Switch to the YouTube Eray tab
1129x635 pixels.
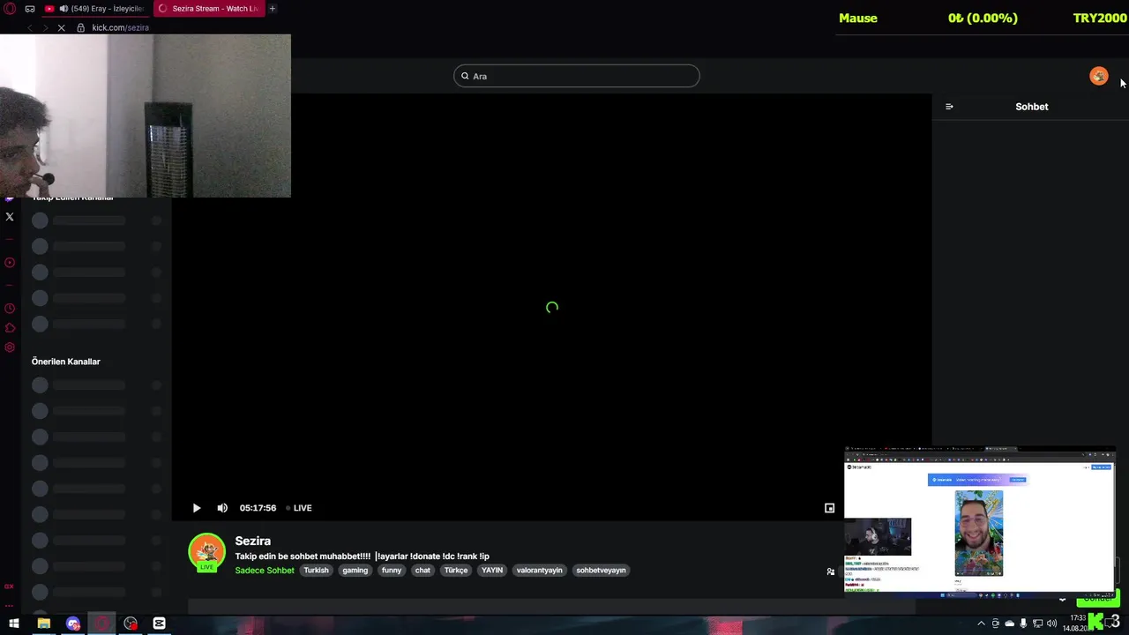pos(95,9)
